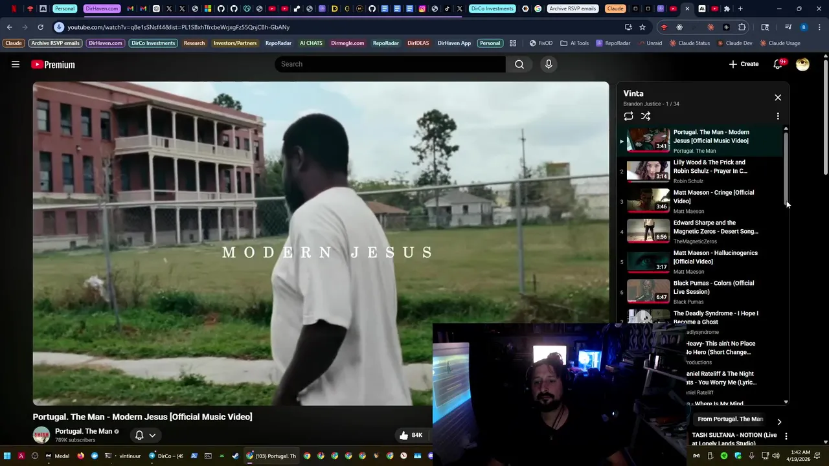This screenshot has height=466, width=829.
Task: Open the Create menu
Action: tap(744, 64)
